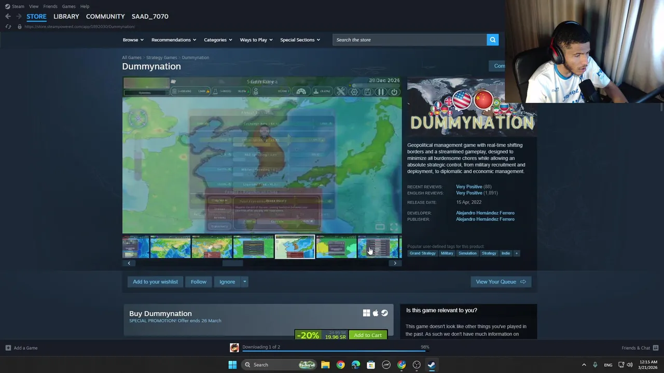Toggle theater mode icon in screenshot viewer
The image size is (664, 373).
[x=380, y=227]
